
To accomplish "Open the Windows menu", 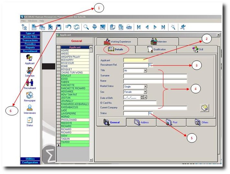I will point(32,21).
